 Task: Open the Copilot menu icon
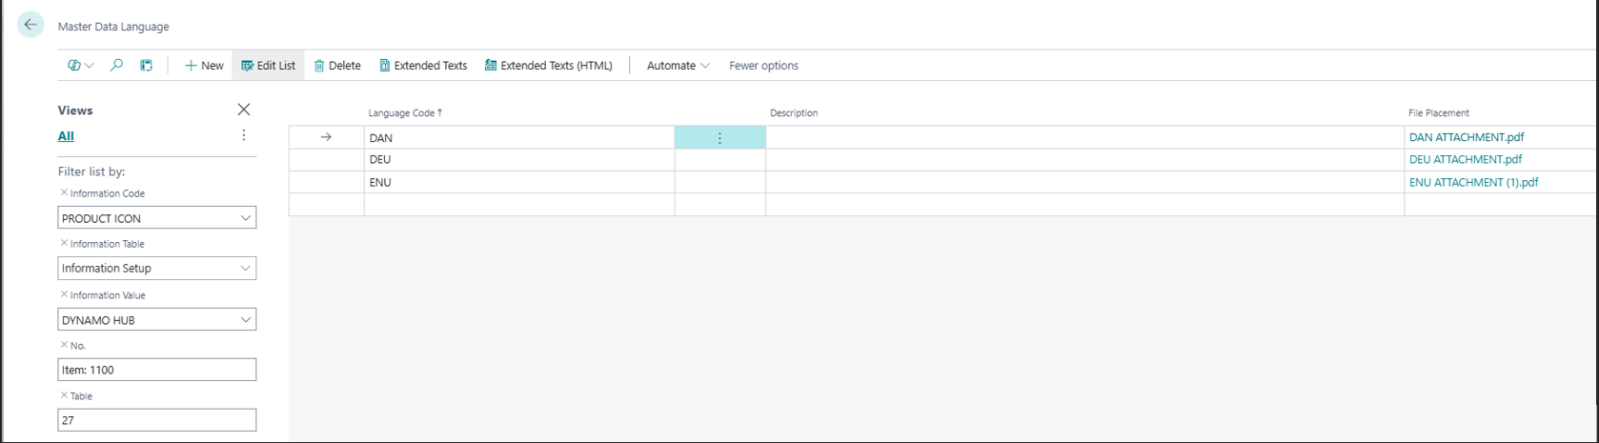pyautogui.click(x=75, y=66)
